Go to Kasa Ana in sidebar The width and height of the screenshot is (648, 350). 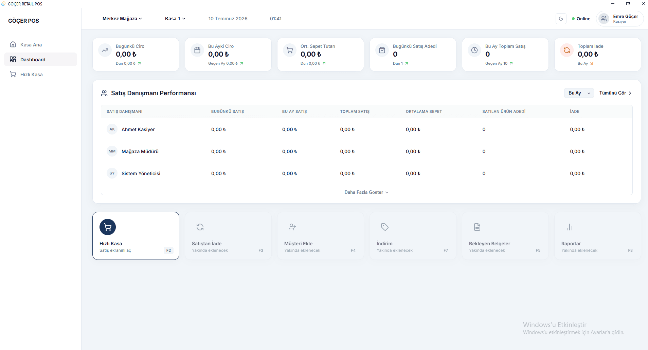pyautogui.click(x=40, y=44)
